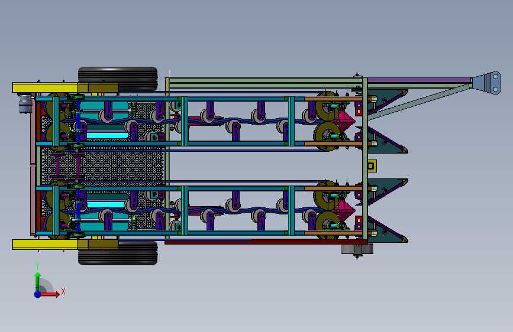
Task: Select the blue hitch bracket with two holes
Action: (x=486, y=83)
